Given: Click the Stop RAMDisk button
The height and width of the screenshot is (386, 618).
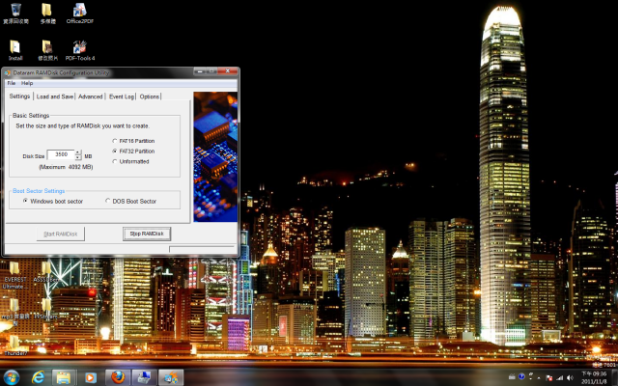Looking at the screenshot, I should [147, 234].
